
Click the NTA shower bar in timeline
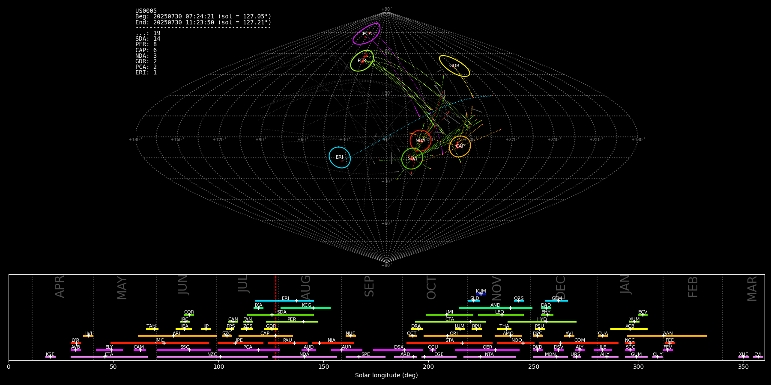tap(489, 357)
